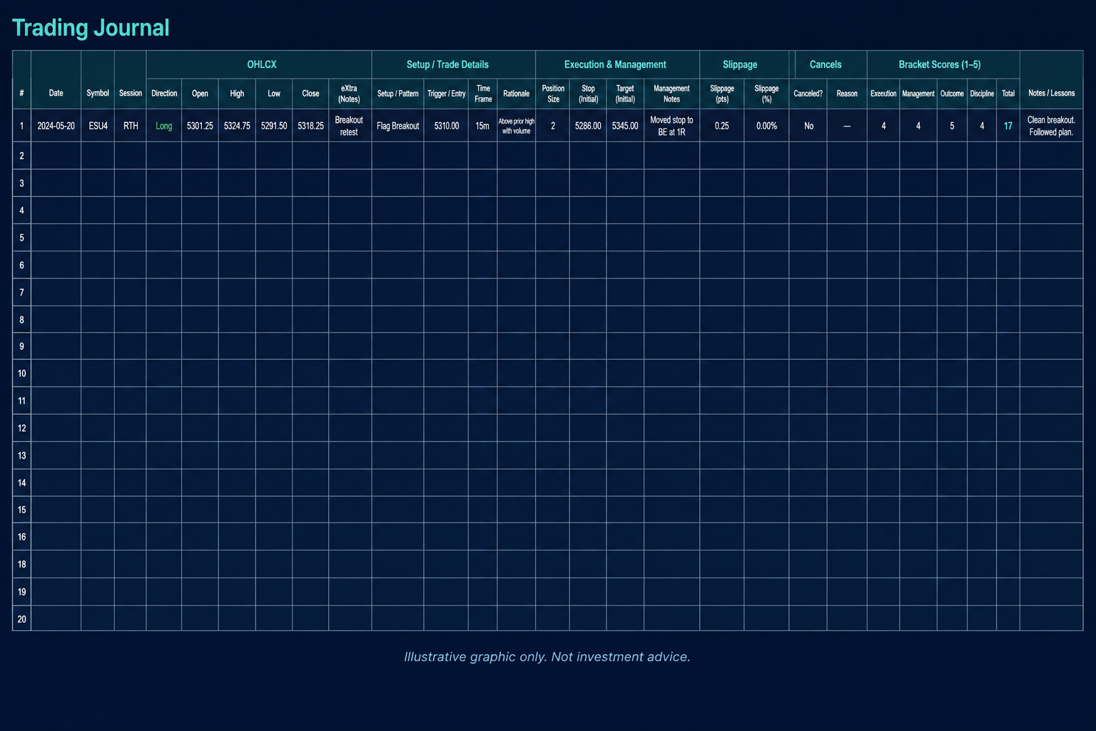Click the Illustrative graphic only disclaimer text
This screenshot has width=1096, height=731.
(547, 657)
